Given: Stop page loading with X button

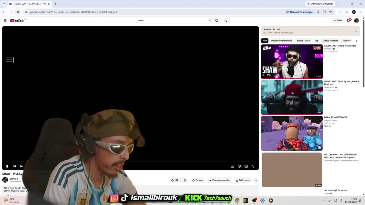Looking at the screenshot, I should tap(18, 12).
